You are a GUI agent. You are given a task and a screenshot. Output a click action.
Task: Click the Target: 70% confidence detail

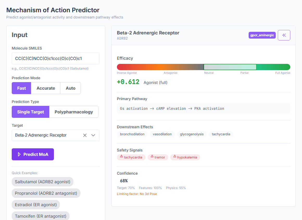click(126, 188)
